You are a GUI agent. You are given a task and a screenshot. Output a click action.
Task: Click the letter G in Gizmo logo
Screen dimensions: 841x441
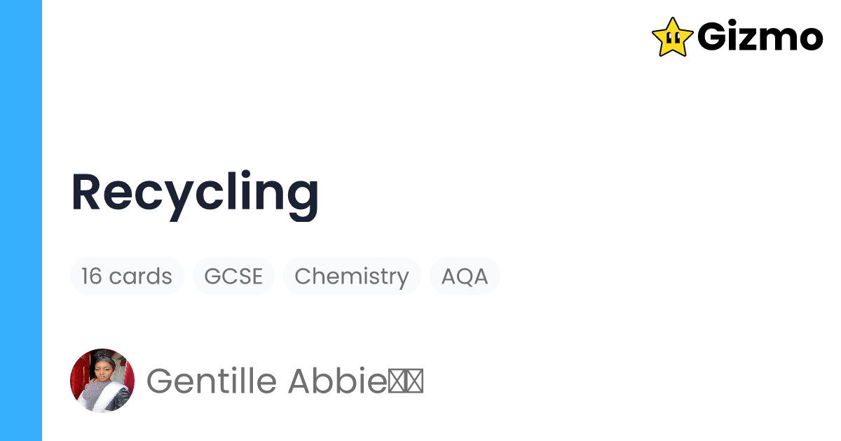point(712,37)
